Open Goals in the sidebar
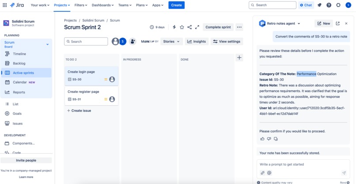Image resolution: width=356 pixels, height=184 pixels. [27, 114]
